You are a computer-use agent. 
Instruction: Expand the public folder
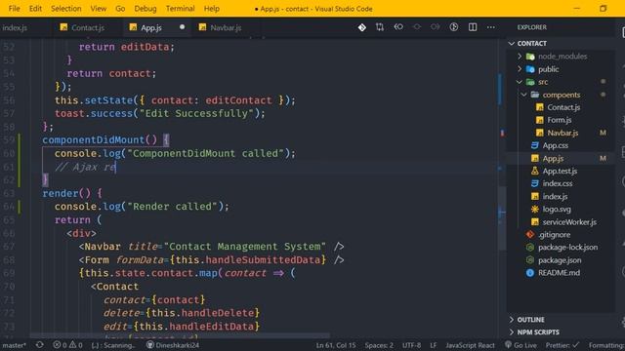(x=520, y=69)
